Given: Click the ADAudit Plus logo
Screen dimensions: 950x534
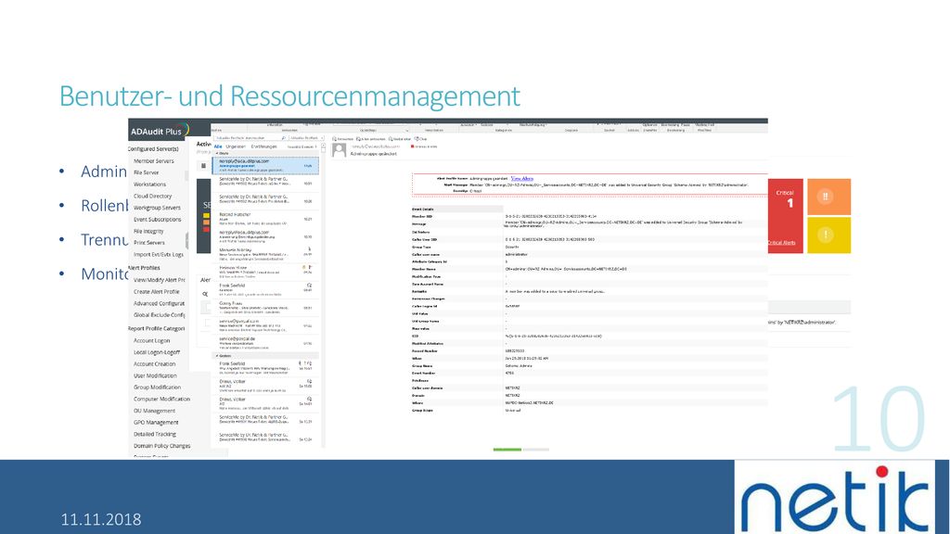Looking at the screenshot, I should [160, 131].
